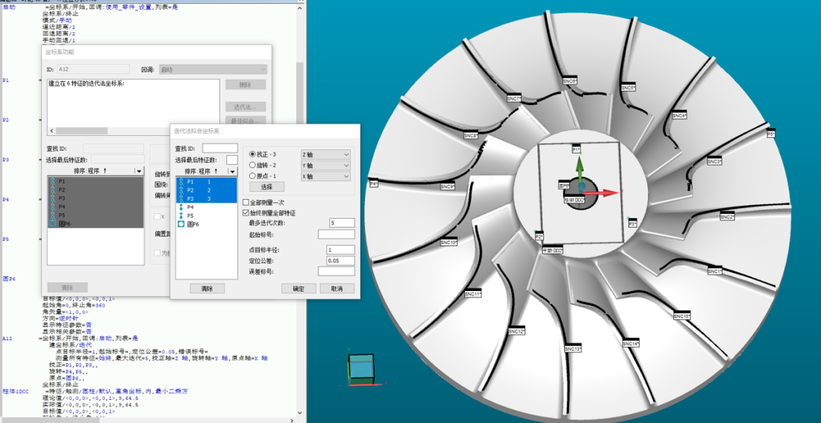Click the view orientation cube icon

(x=362, y=368)
